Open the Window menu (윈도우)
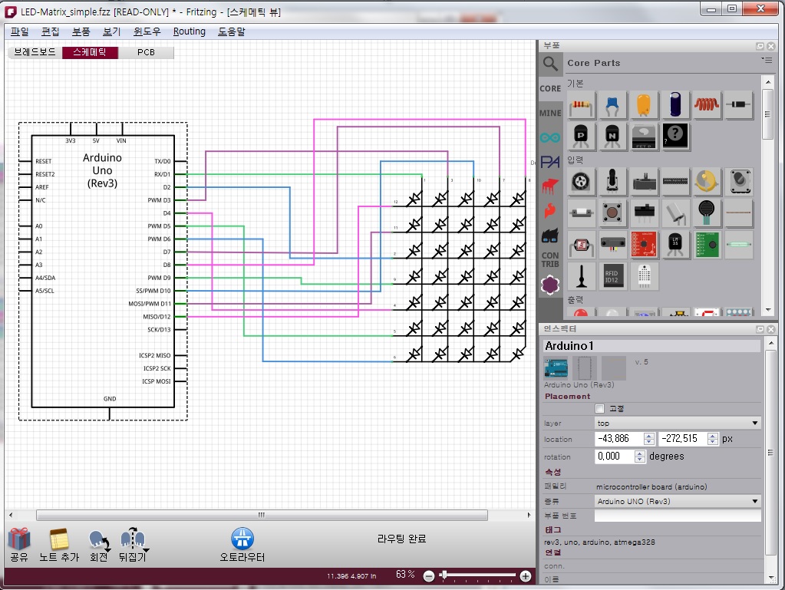This screenshot has height=590, width=785. 147,31
